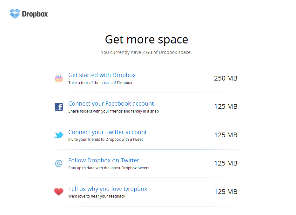Click the blue Twitter bird icon

click(59, 135)
